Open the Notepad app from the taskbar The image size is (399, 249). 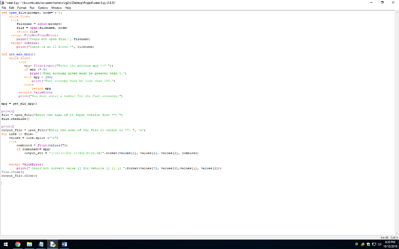pos(41,245)
